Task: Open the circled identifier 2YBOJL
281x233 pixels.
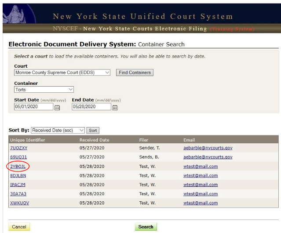Action: point(18,167)
